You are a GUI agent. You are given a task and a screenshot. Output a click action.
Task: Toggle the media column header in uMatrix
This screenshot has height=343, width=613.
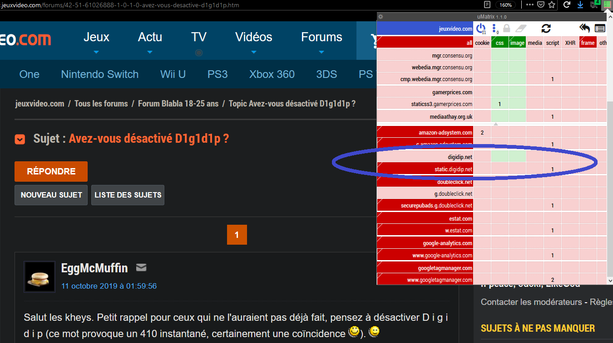pos(535,43)
